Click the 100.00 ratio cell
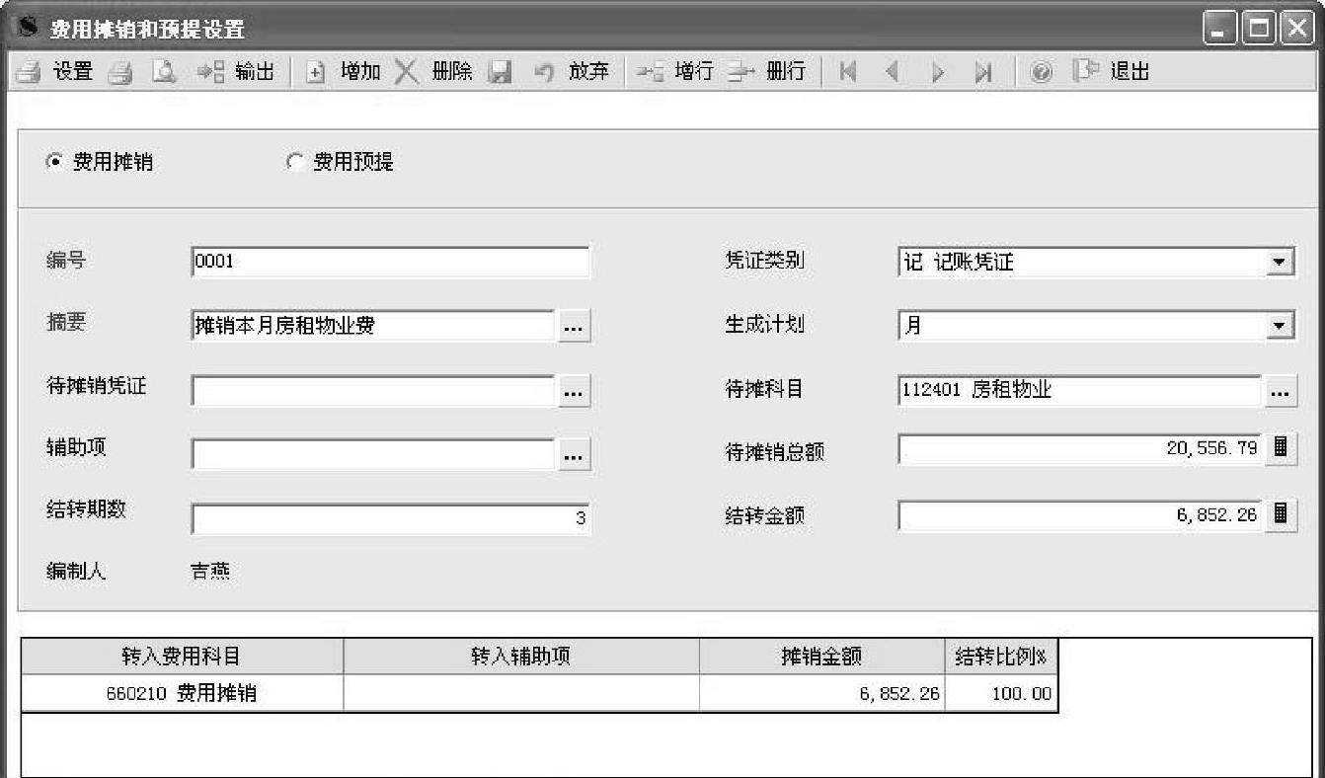The height and width of the screenshot is (778, 1325). tap(1001, 693)
